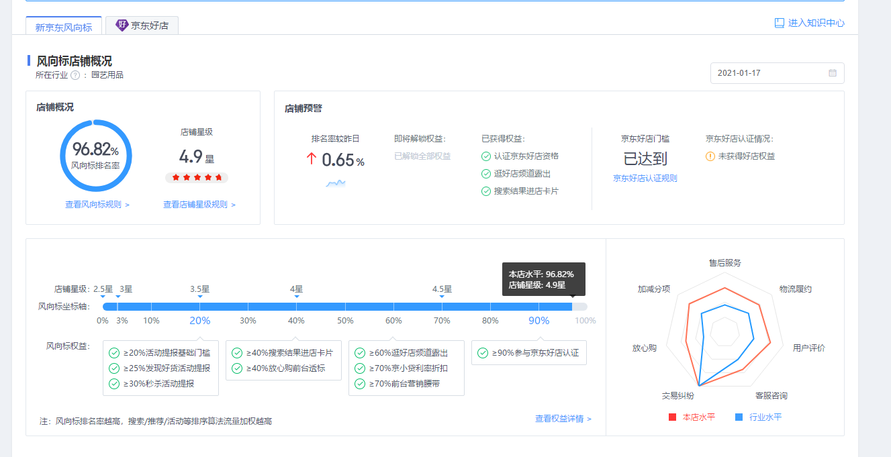Click the dark 本店水平 96.82% tooltip
The height and width of the screenshot is (457, 891).
[x=544, y=278]
